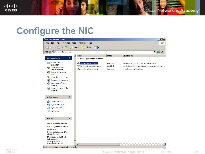
Task: Click the Rename this connection icon
Action: (48, 80)
